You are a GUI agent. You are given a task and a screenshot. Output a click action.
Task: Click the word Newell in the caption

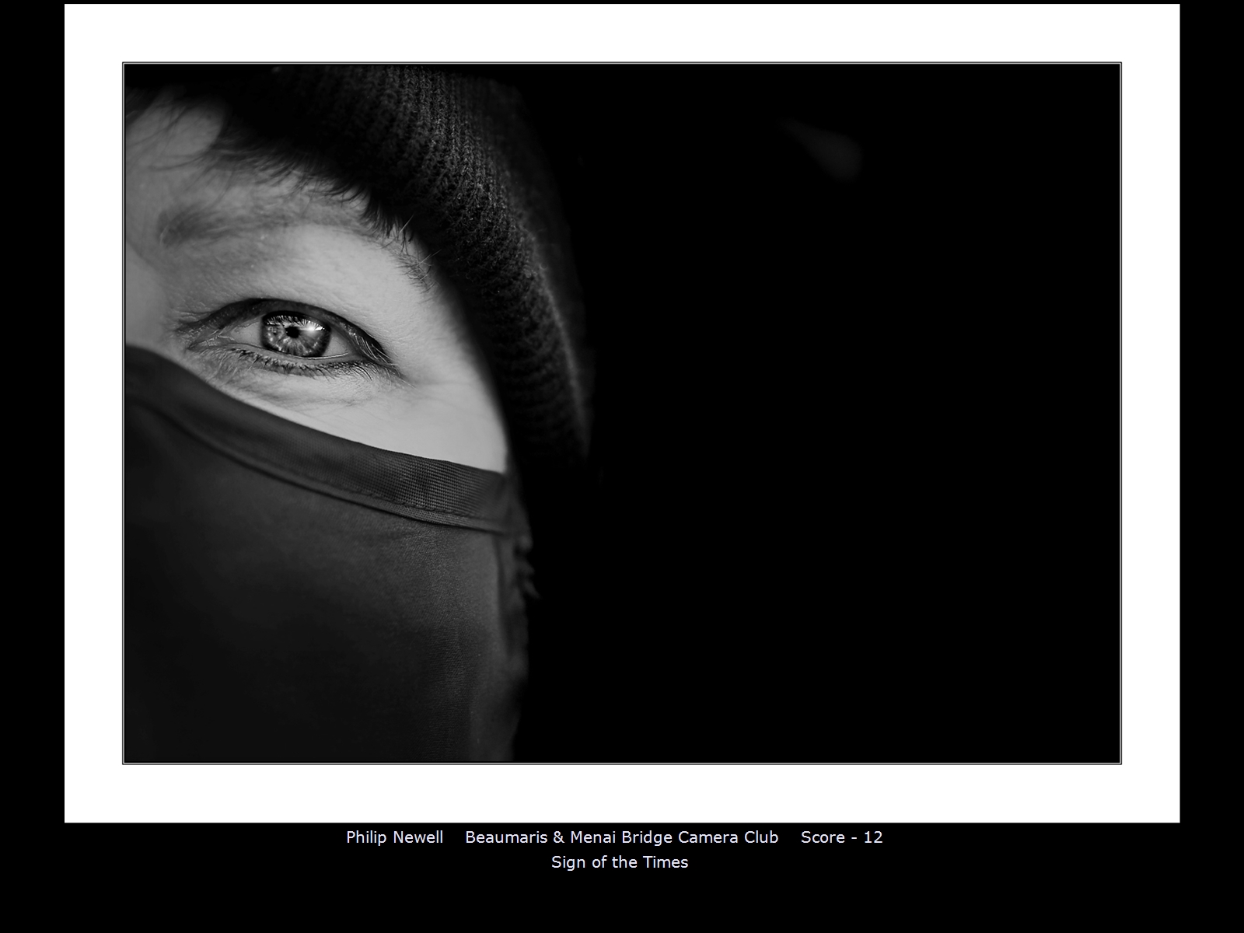[x=418, y=837]
